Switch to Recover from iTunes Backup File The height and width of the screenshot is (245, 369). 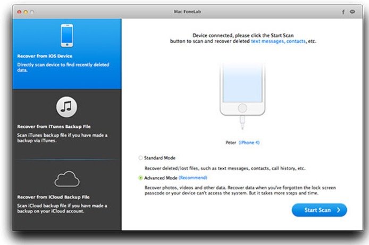[67, 125]
